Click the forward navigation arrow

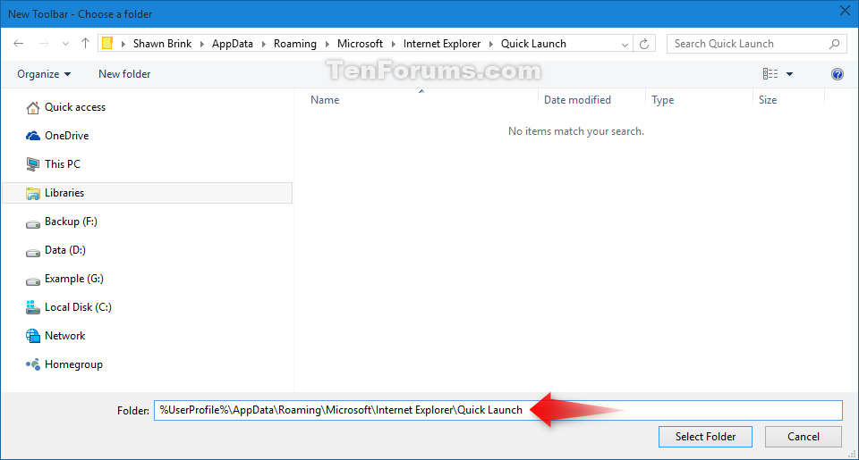point(45,44)
